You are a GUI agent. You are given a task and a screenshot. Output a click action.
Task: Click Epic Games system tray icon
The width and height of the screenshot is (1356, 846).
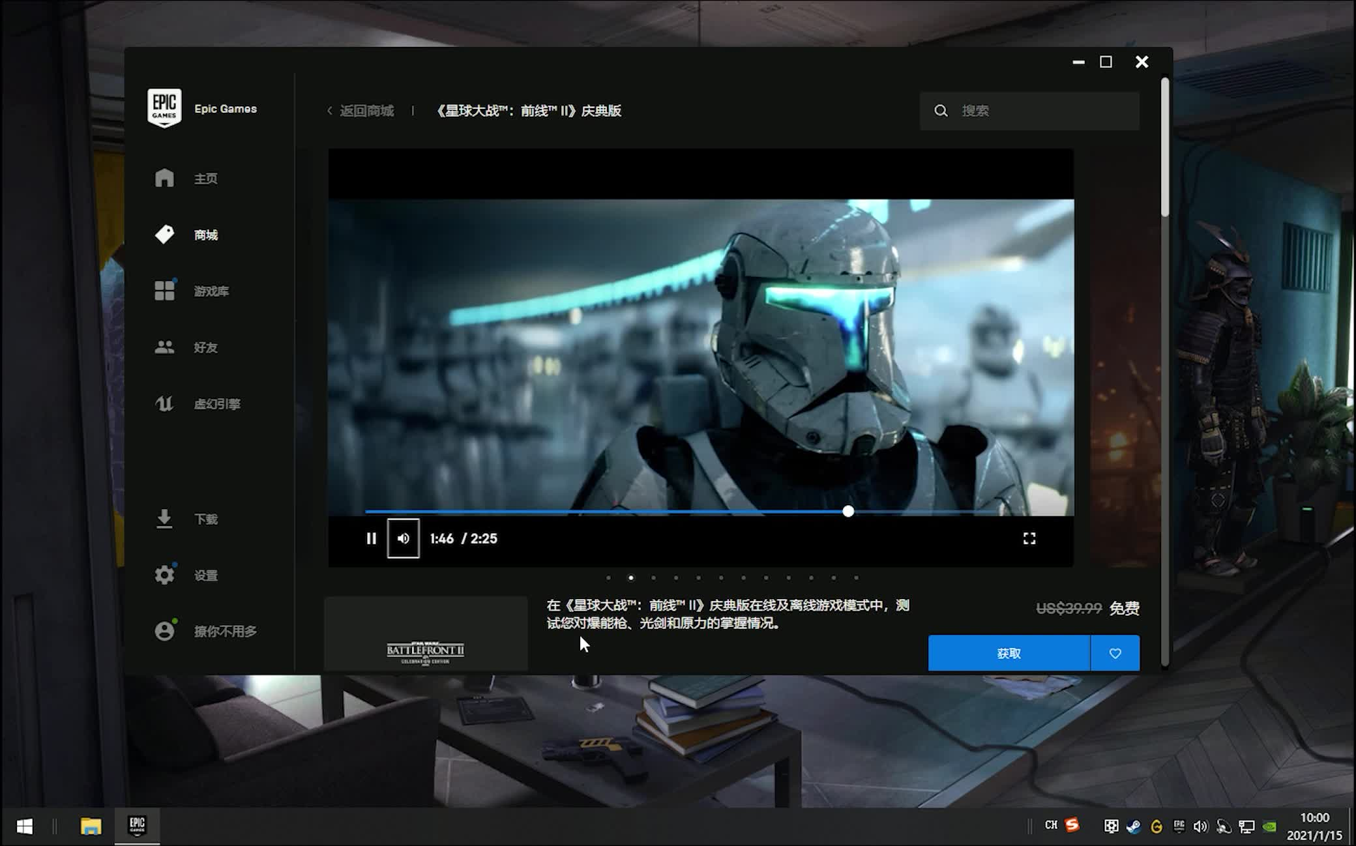(x=1179, y=826)
